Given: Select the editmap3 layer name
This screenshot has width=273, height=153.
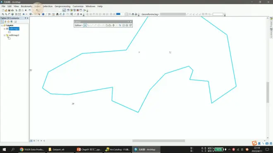Looking at the screenshot, I should [x=14, y=35].
